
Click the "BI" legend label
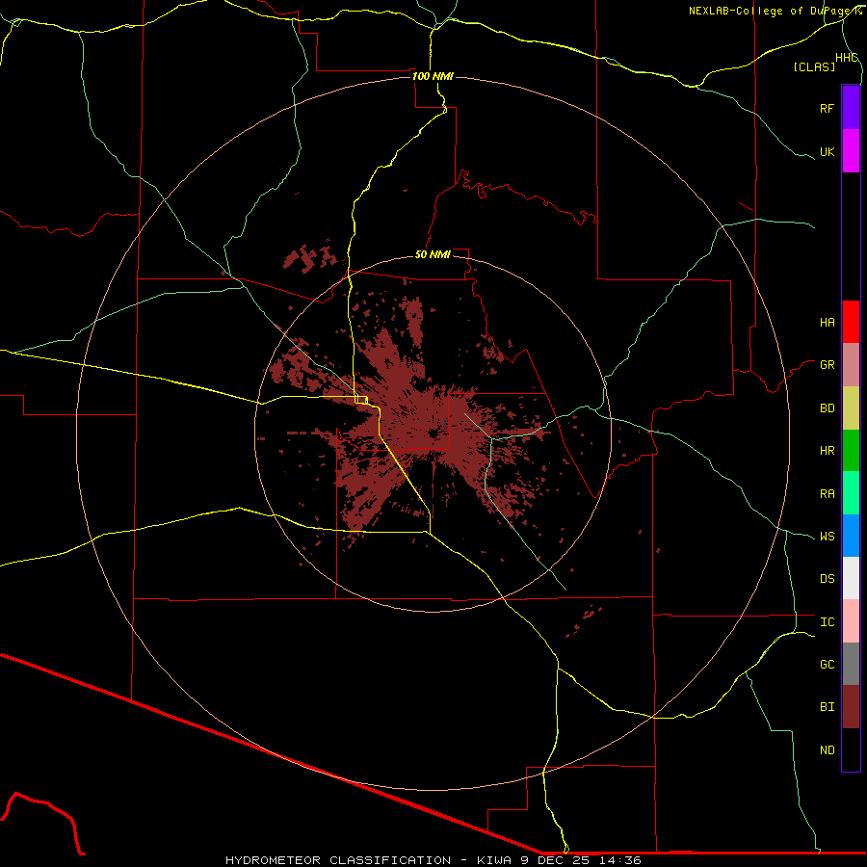click(x=827, y=707)
